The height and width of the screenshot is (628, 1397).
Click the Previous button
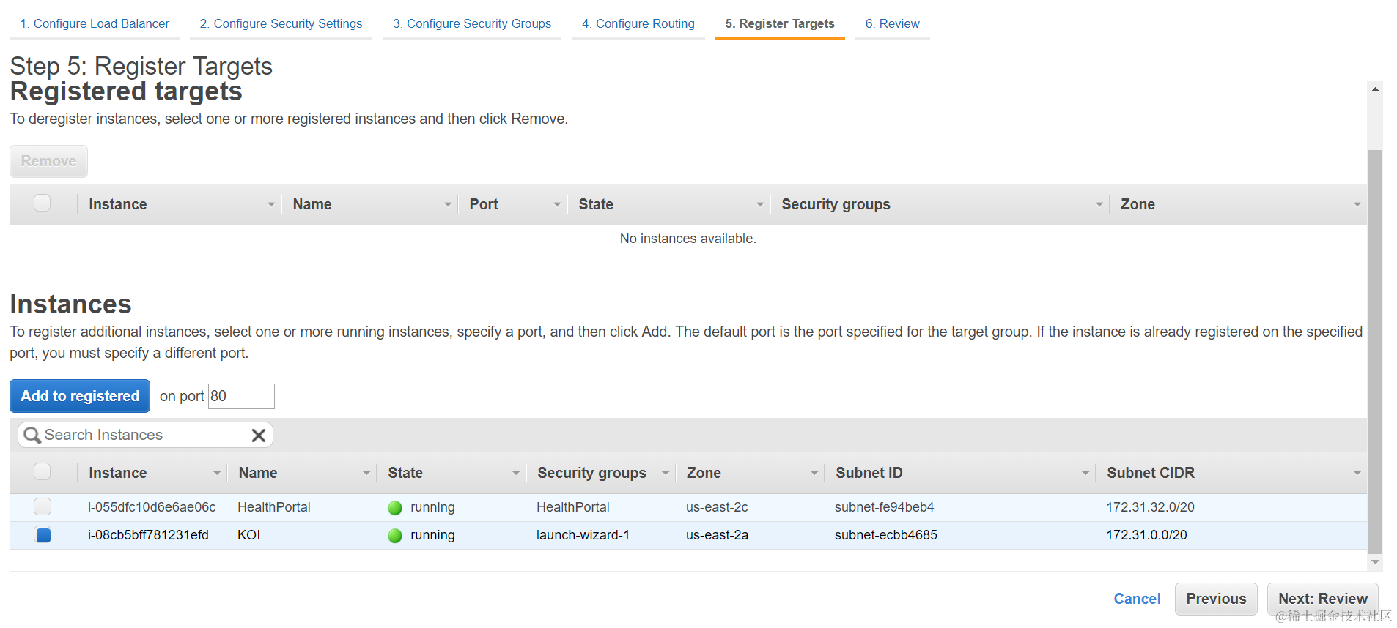tap(1216, 599)
